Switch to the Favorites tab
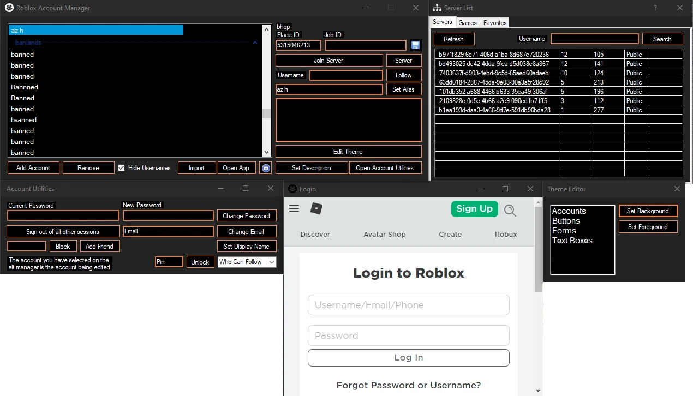693x396 pixels. [494, 22]
